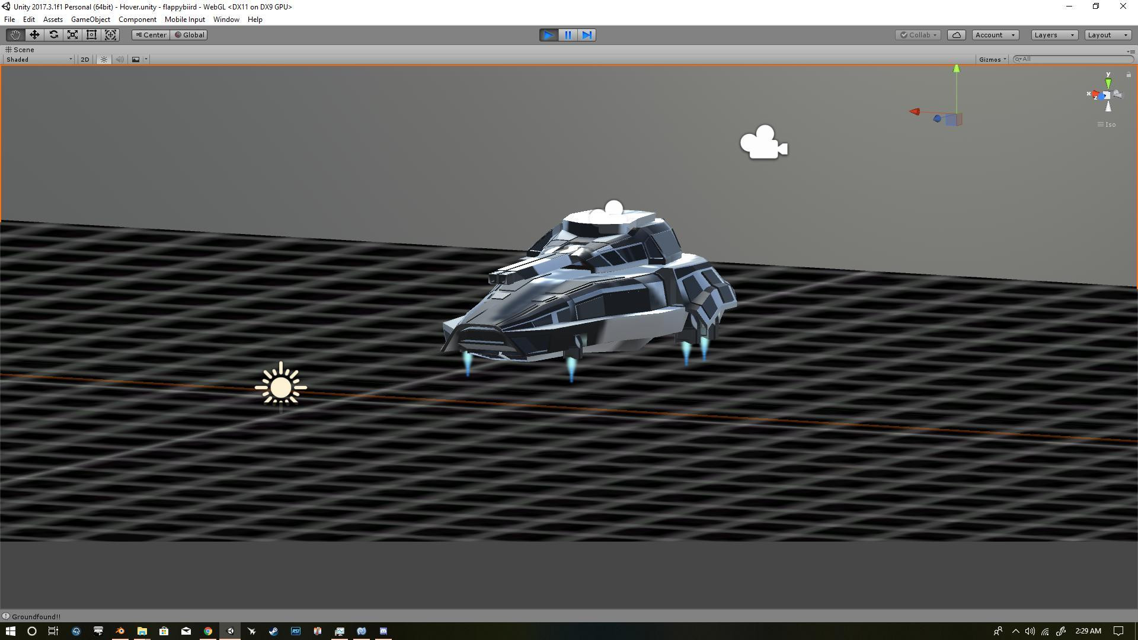Screen dimensions: 1138x640
Task: Click the red X-axis arrow of the move handle
Action: [915, 111]
